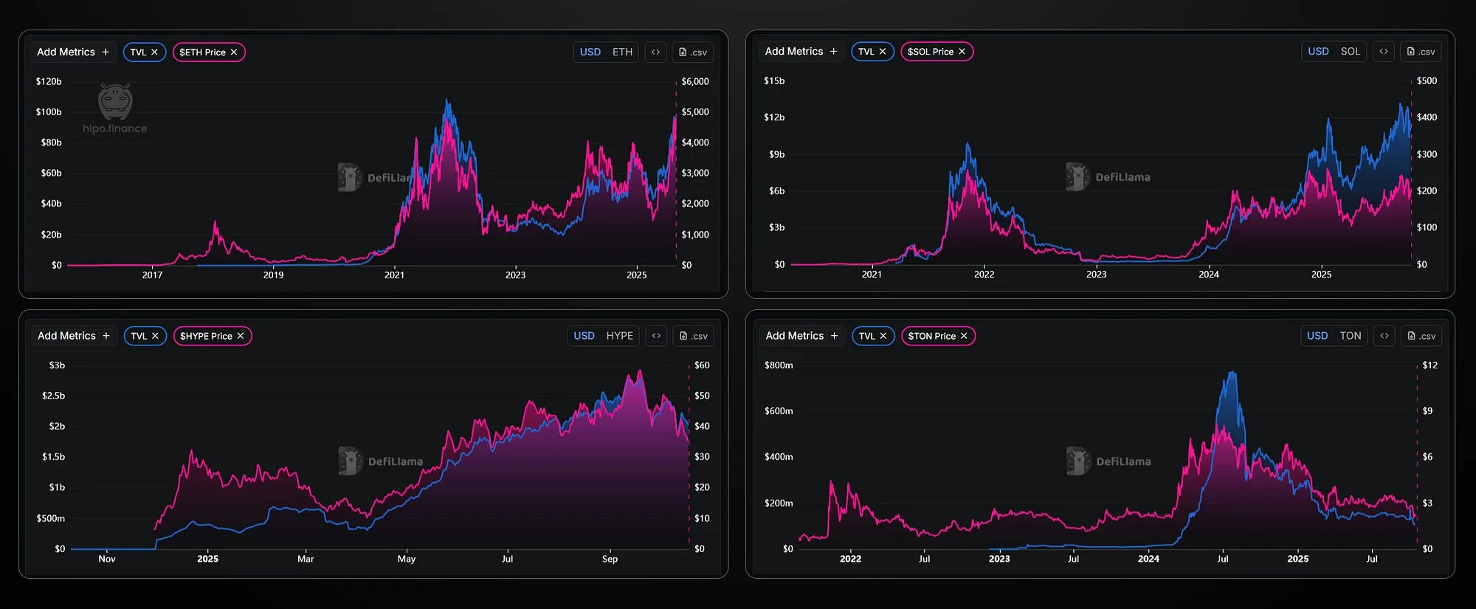Click the 2019 x-axis label
1476x609 pixels.
[x=273, y=275]
